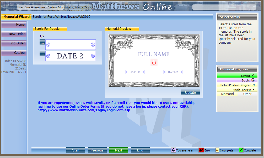Click the Incomplete legend icon

(217, 150)
